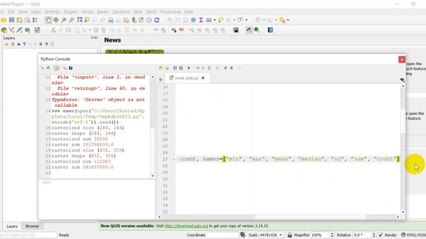Click Python Console Help icon
426x239 pixels.
click(71, 68)
